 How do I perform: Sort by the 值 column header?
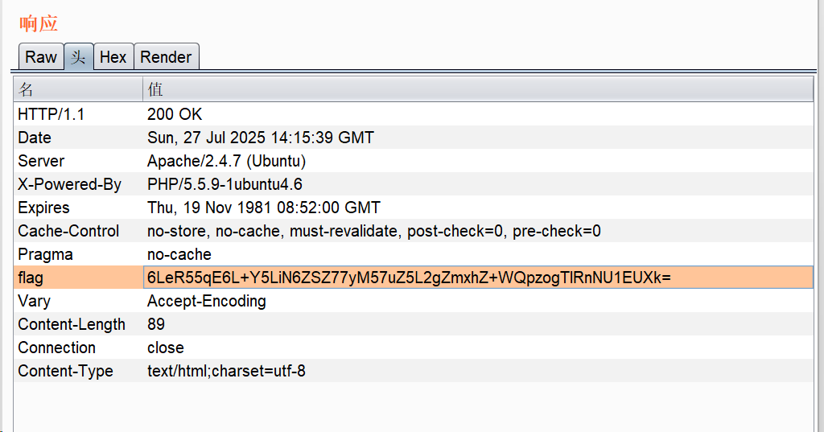pos(478,88)
